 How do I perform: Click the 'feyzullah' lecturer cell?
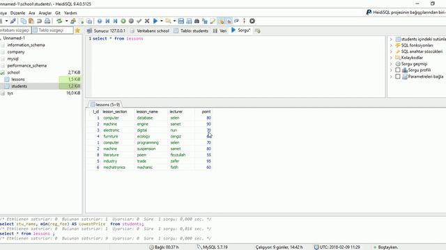coord(178,155)
